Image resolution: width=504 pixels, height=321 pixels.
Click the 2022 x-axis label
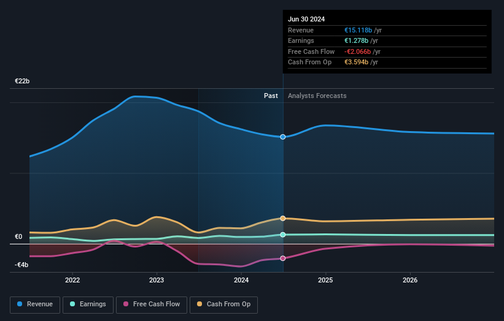(72, 281)
